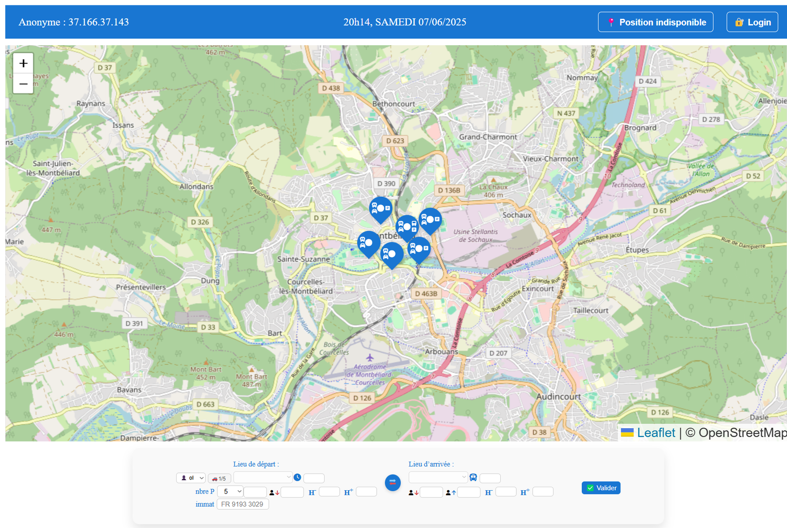
Task: Click the car 1/5 occupancy button
Action: [x=219, y=478]
